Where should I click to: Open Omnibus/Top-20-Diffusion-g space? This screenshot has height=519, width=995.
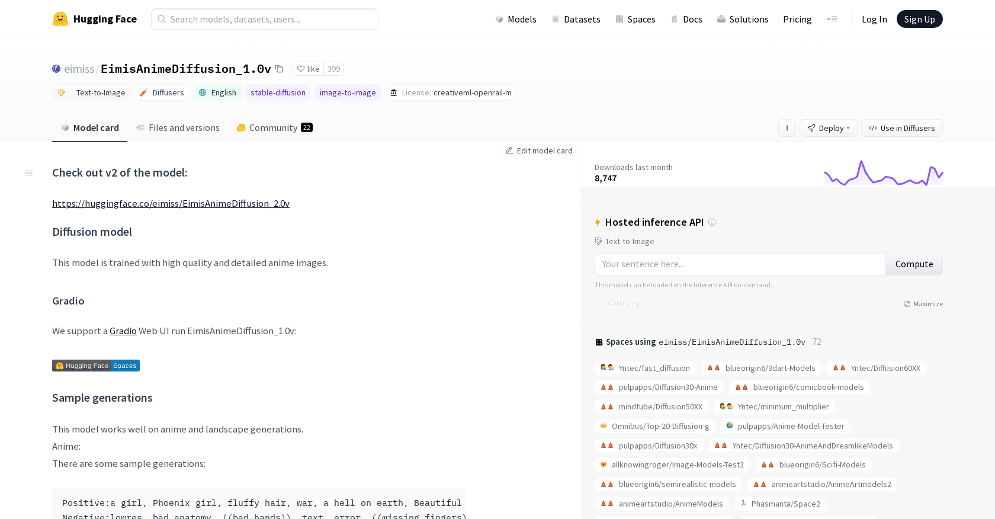click(655, 426)
